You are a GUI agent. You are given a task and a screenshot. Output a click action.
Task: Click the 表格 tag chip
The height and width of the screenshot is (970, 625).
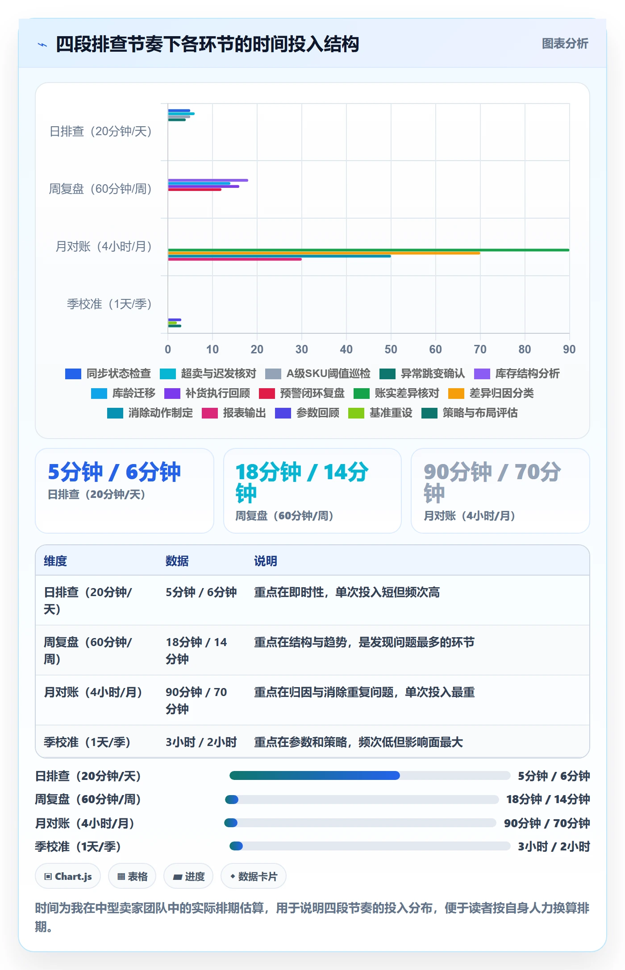coord(132,876)
